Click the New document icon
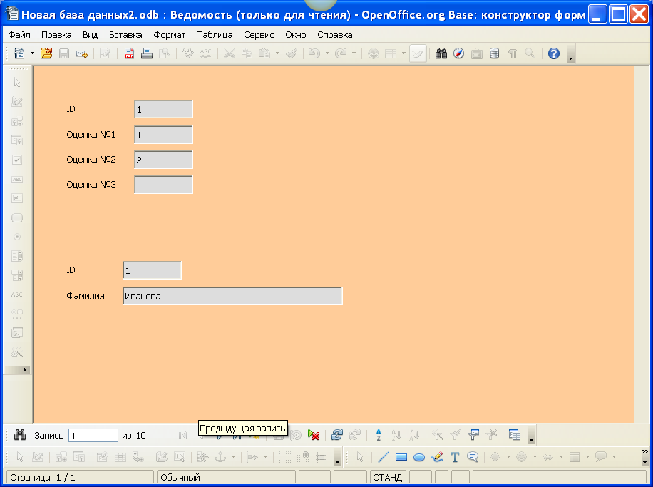 [x=19, y=53]
